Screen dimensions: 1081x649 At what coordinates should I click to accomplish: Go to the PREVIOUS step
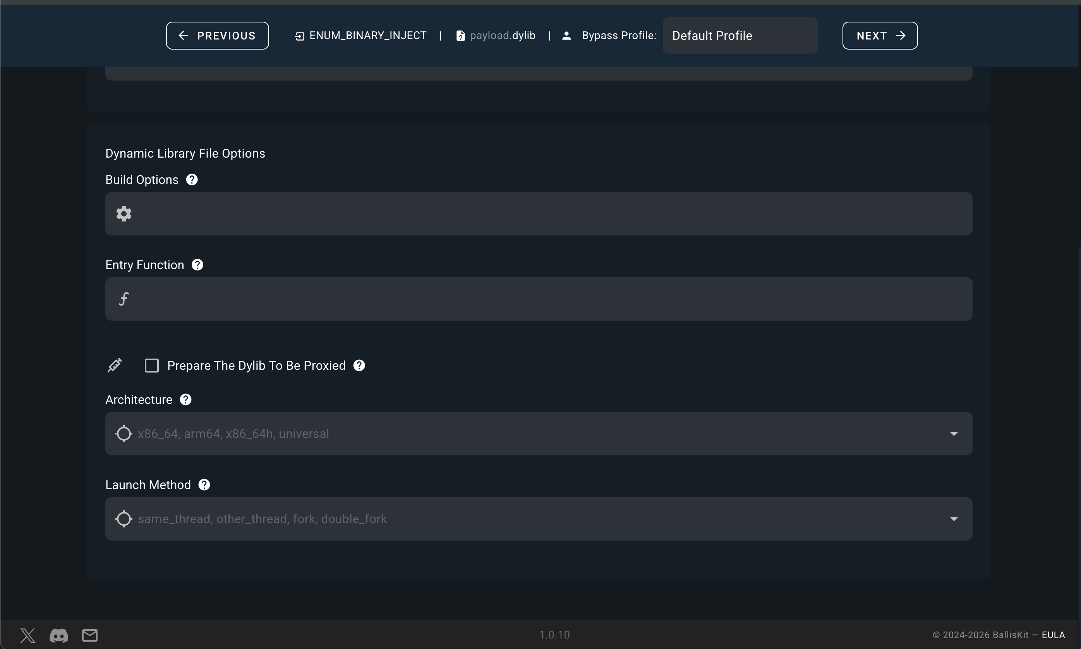pos(217,36)
